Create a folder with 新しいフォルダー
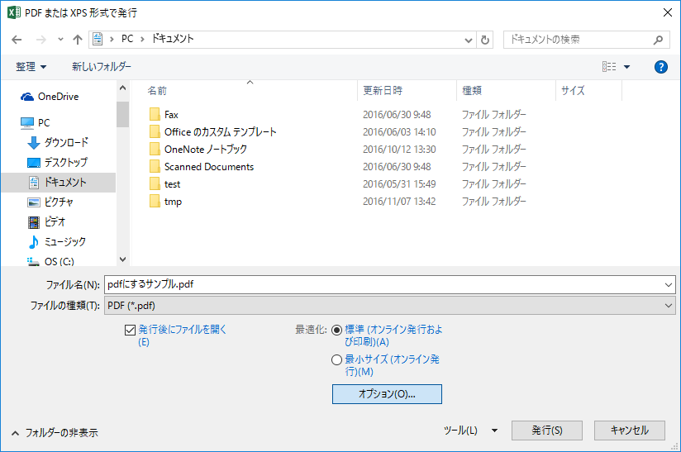 [x=101, y=66]
